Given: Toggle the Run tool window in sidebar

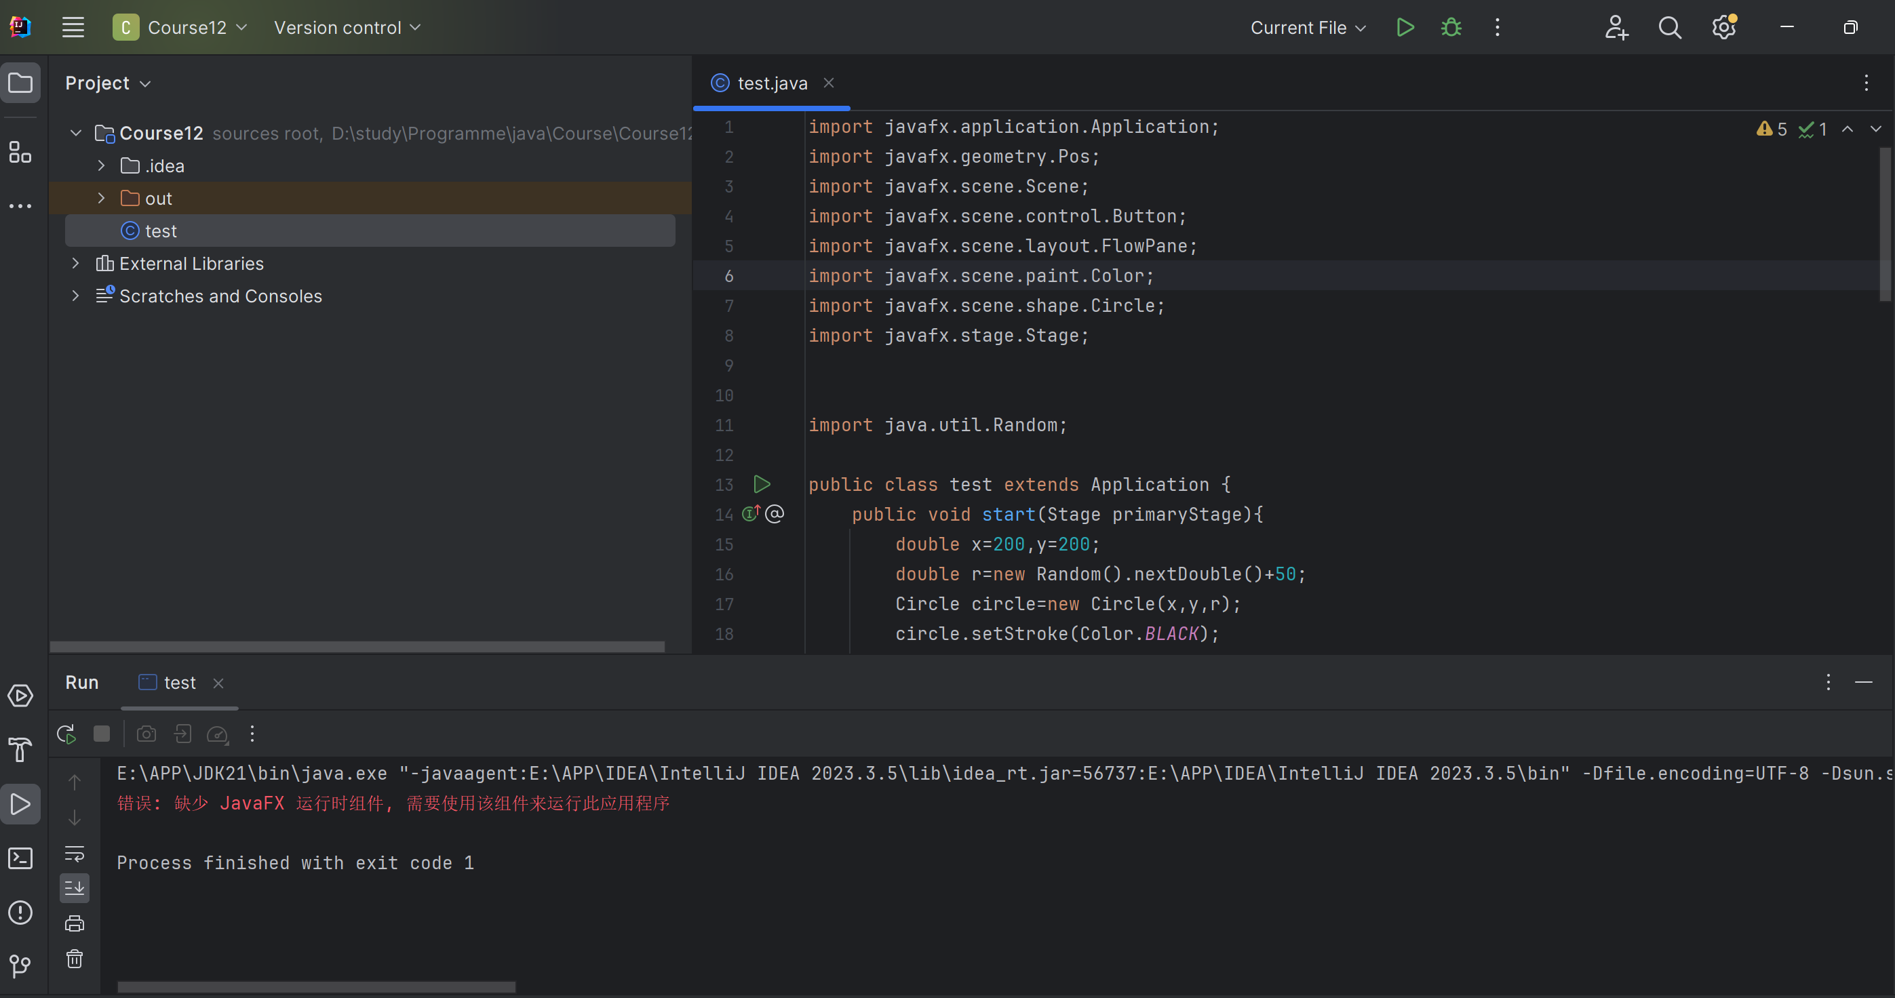Looking at the screenshot, I should [20, 804].
